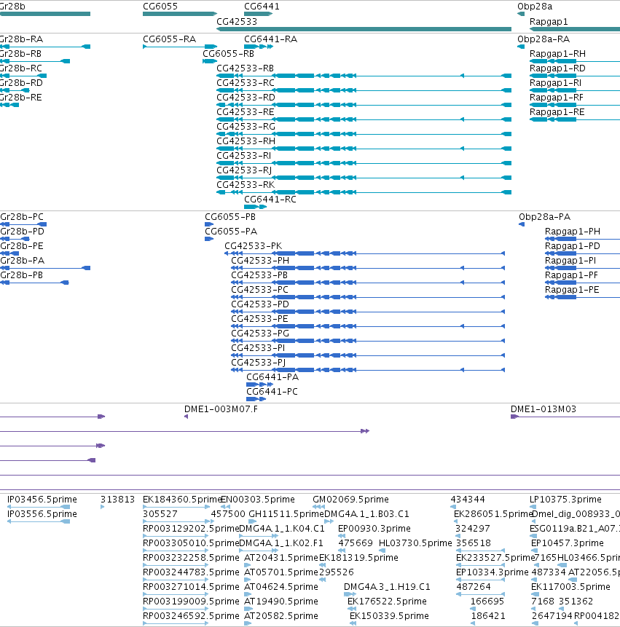This screenshot has width=620, height=627.
Task: Select the DME1-013M03 clone label
Action: [544, 409]
